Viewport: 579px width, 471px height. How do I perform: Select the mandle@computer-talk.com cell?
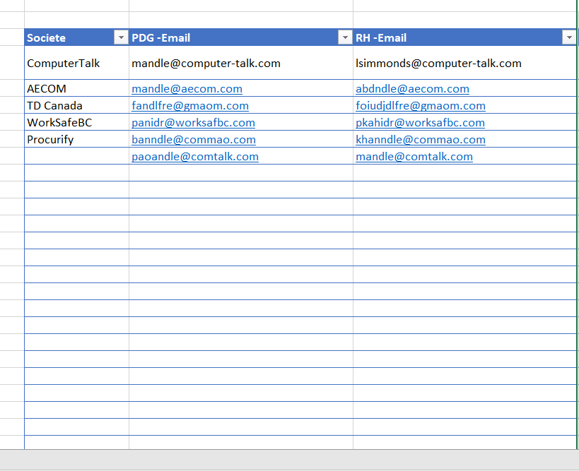[x=206, y=64]
